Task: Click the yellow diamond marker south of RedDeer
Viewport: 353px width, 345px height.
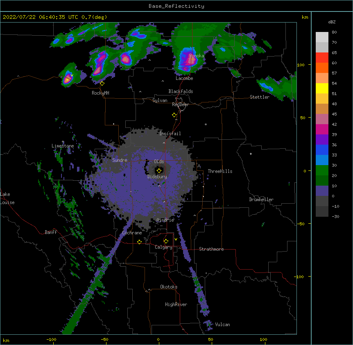Action: point(174,115)
